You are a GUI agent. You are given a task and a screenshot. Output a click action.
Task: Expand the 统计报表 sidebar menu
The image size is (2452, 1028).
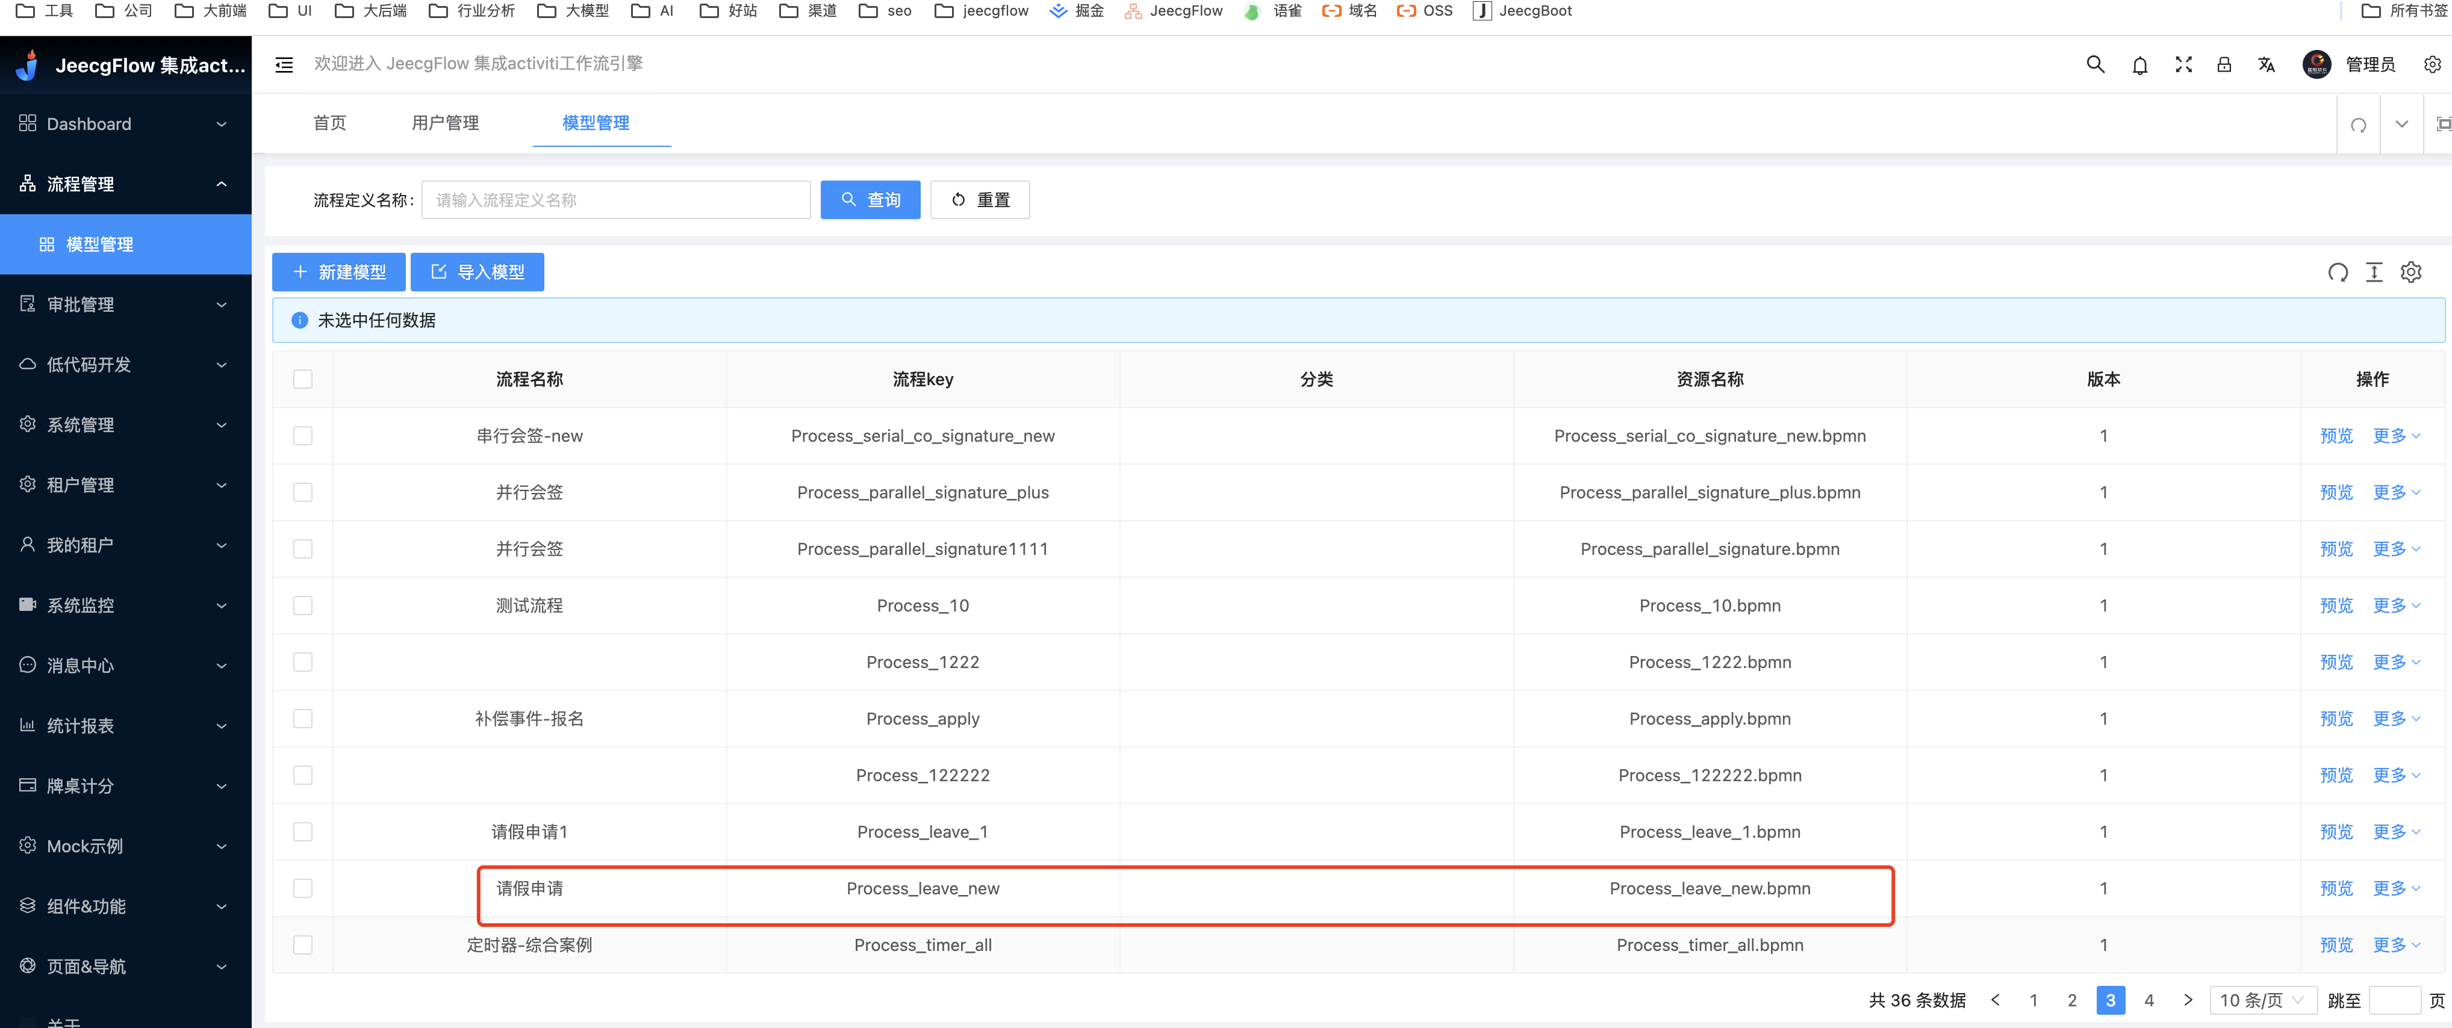click(x=126, y=726)
